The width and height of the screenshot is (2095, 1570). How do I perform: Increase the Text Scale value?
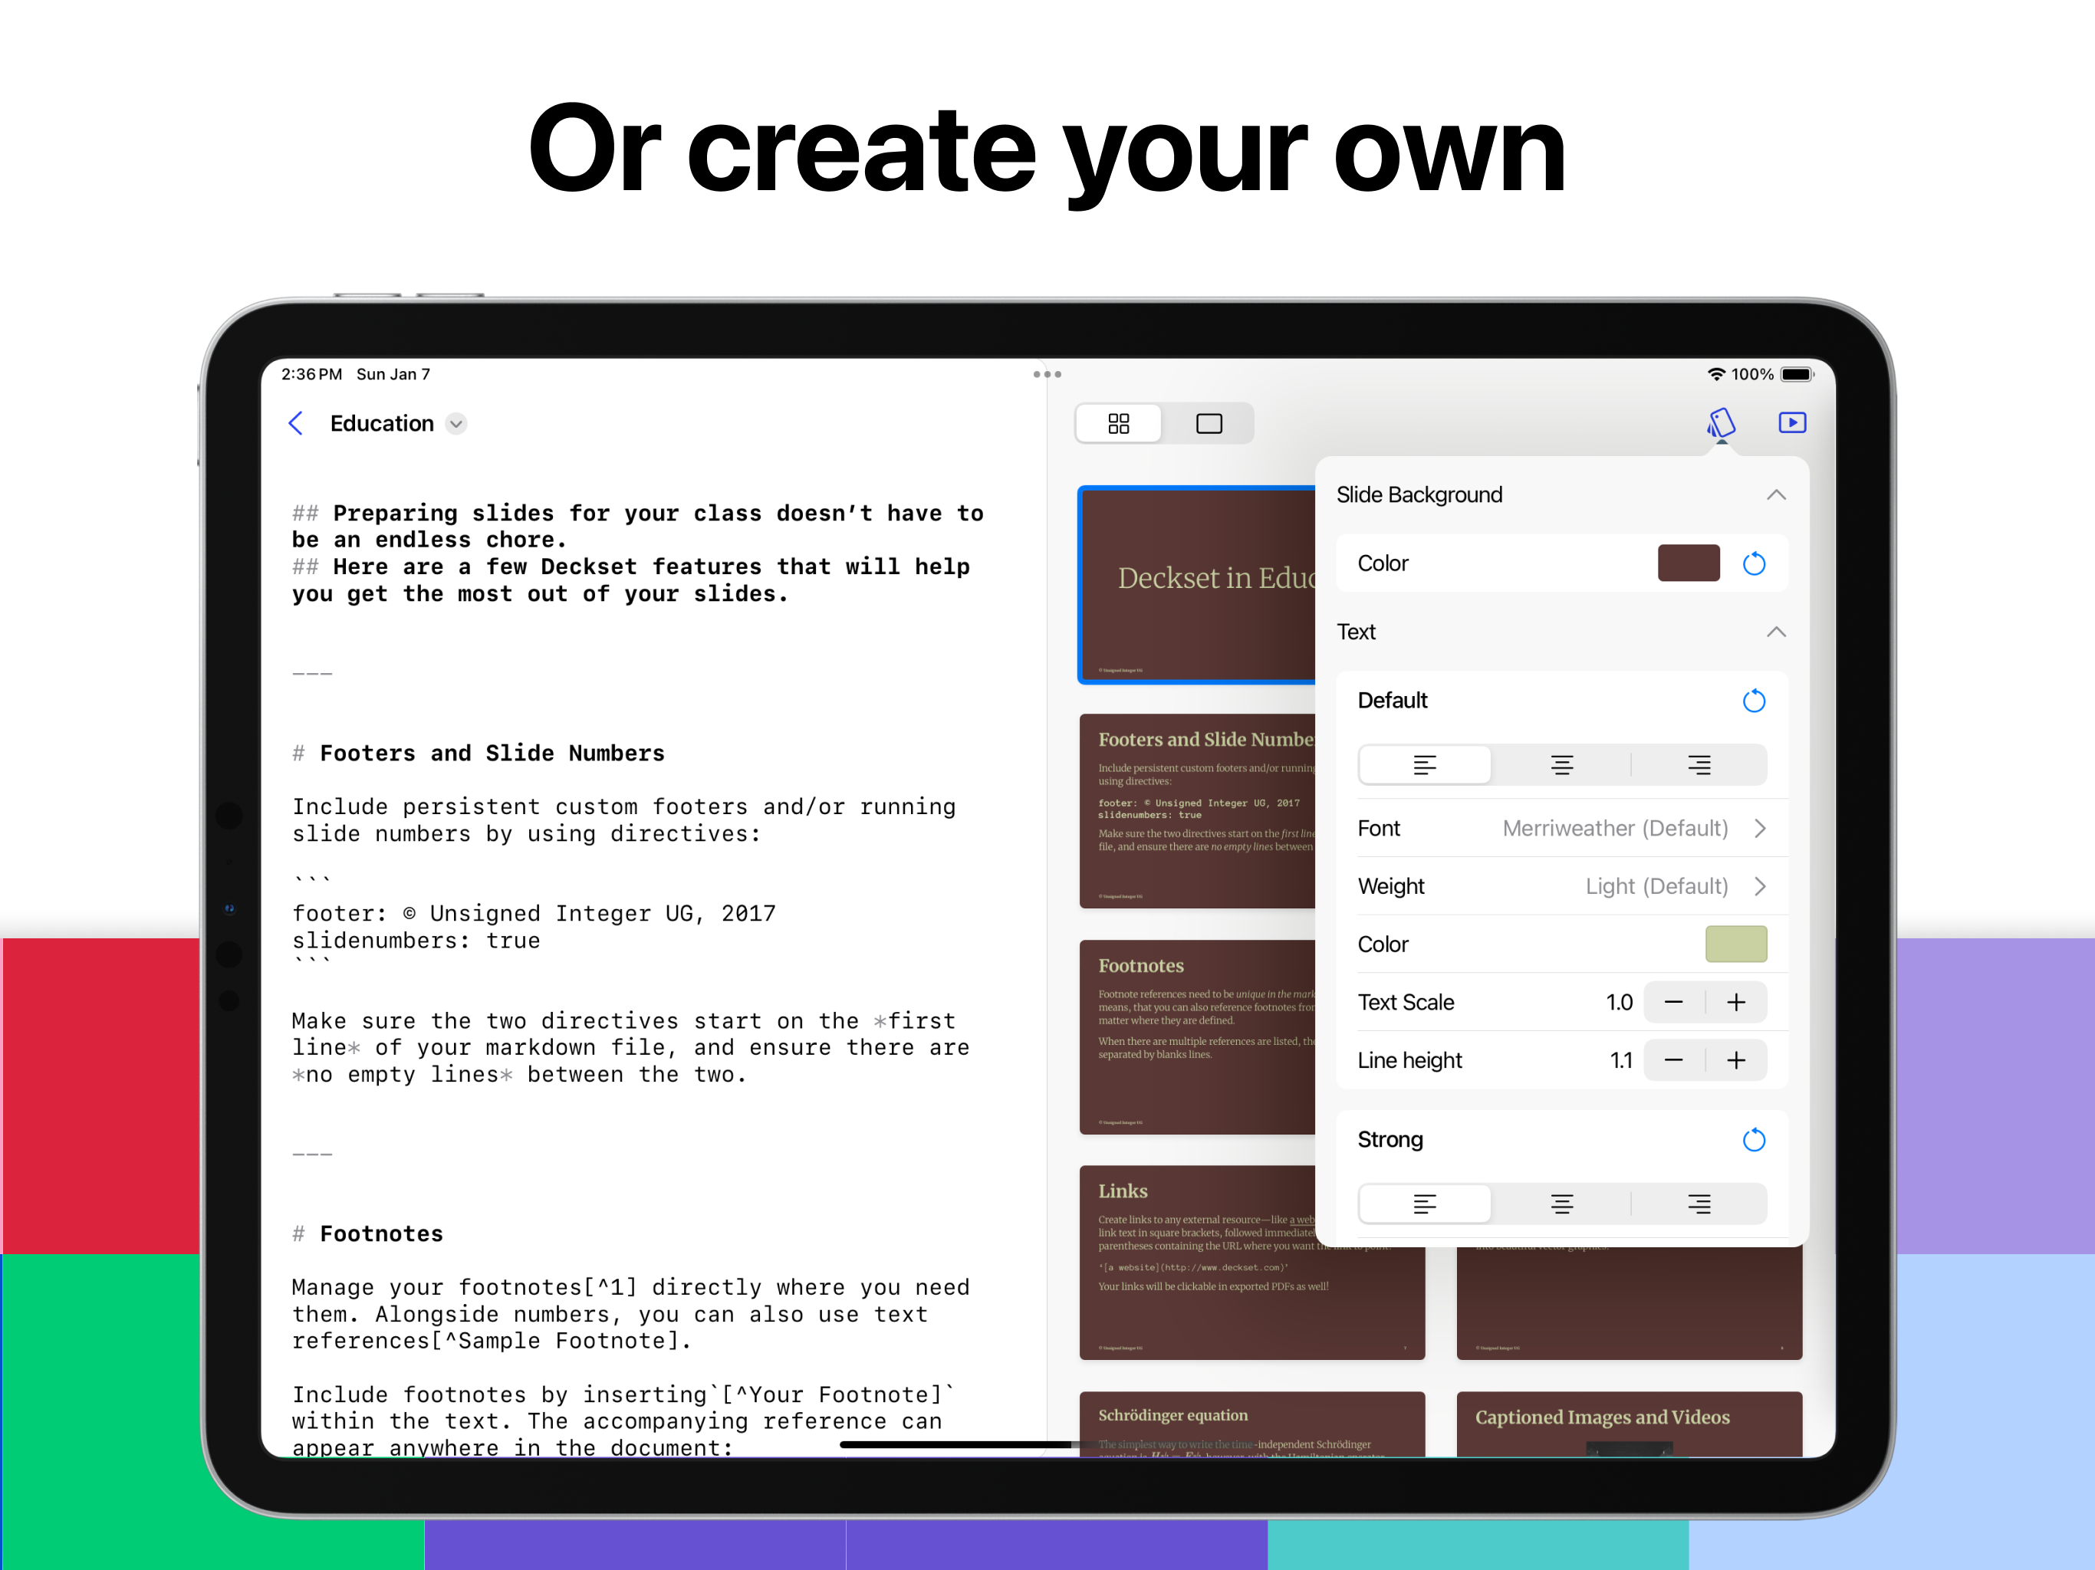click(1736, 1003)
